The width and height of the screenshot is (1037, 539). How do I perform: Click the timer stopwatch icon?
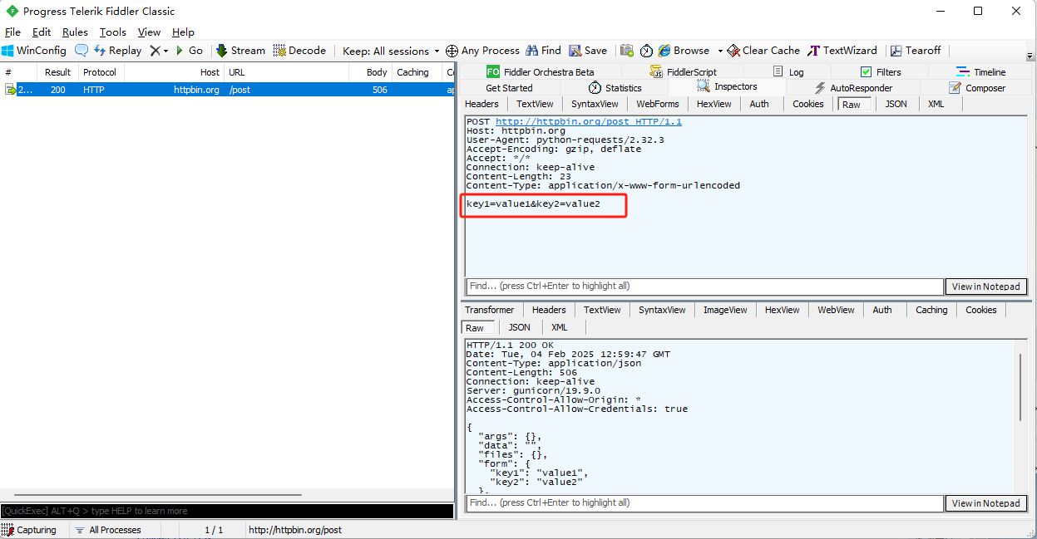click(646, 51)
